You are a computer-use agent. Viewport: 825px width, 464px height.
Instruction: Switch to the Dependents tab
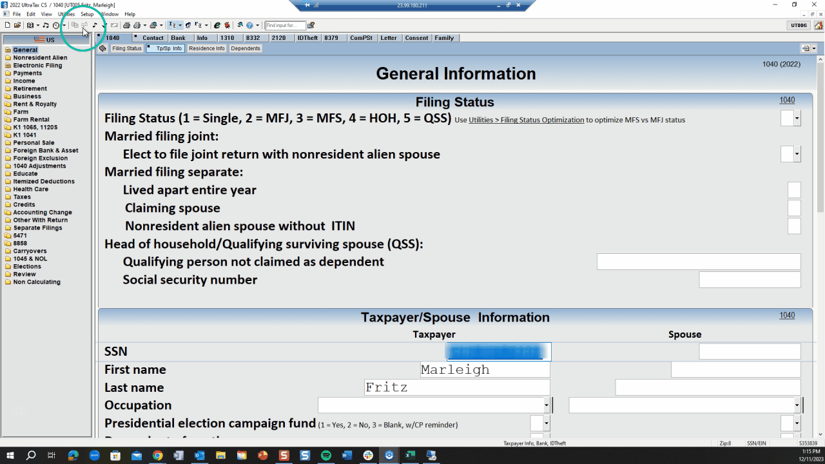(x=245, y=48)
